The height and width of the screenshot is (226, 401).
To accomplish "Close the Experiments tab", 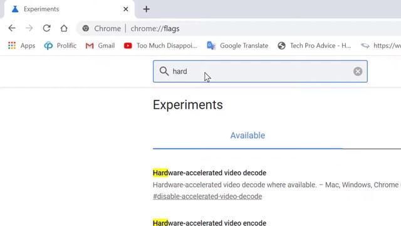I will point(126,9).
